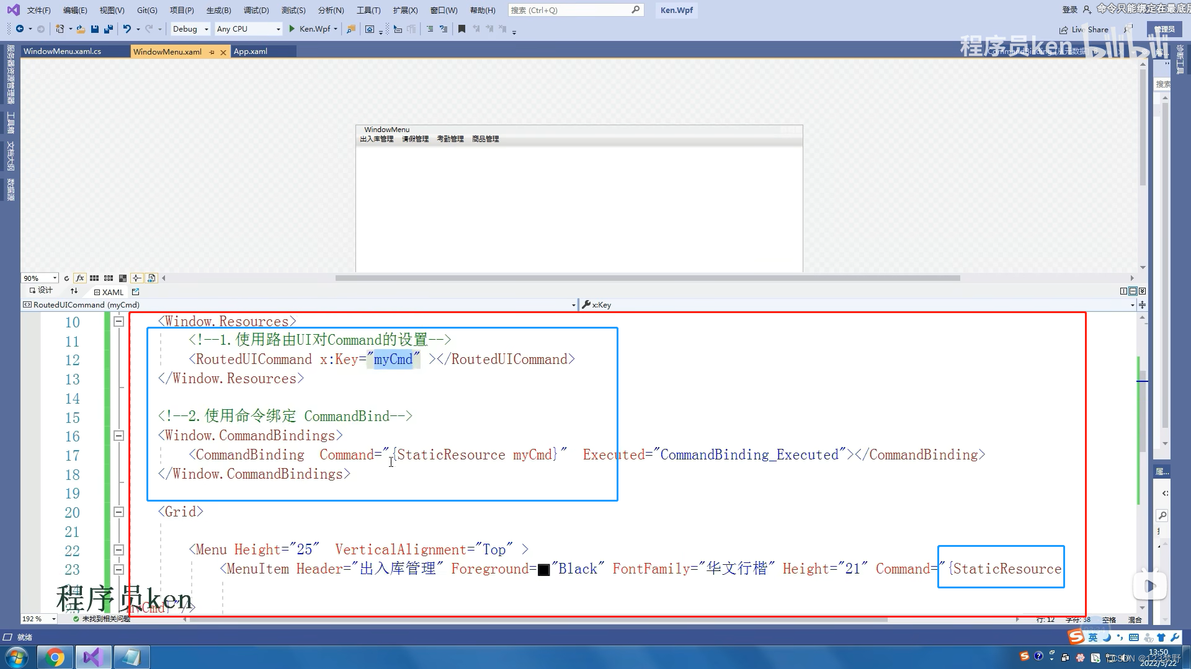Screen dimensions: 1191x669
Task: Collapse the Window.Resources region at line 10
Action: (118, 321)
